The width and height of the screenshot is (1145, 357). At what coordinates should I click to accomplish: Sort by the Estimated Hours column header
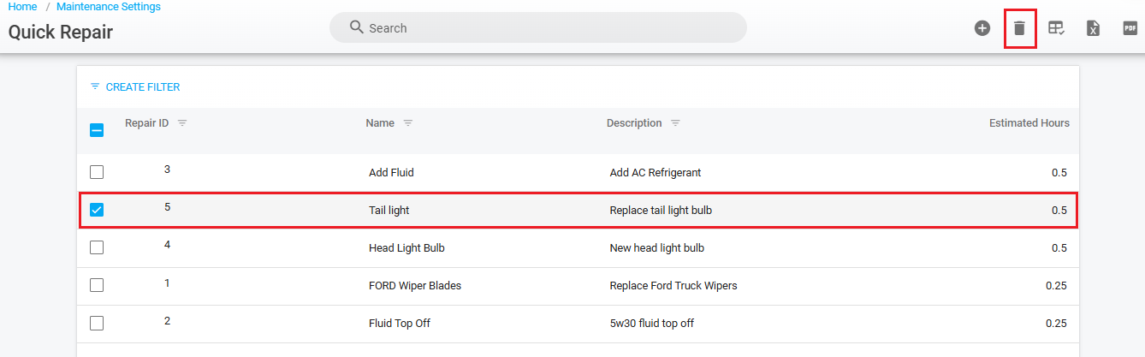click(x=1029, y=123)
